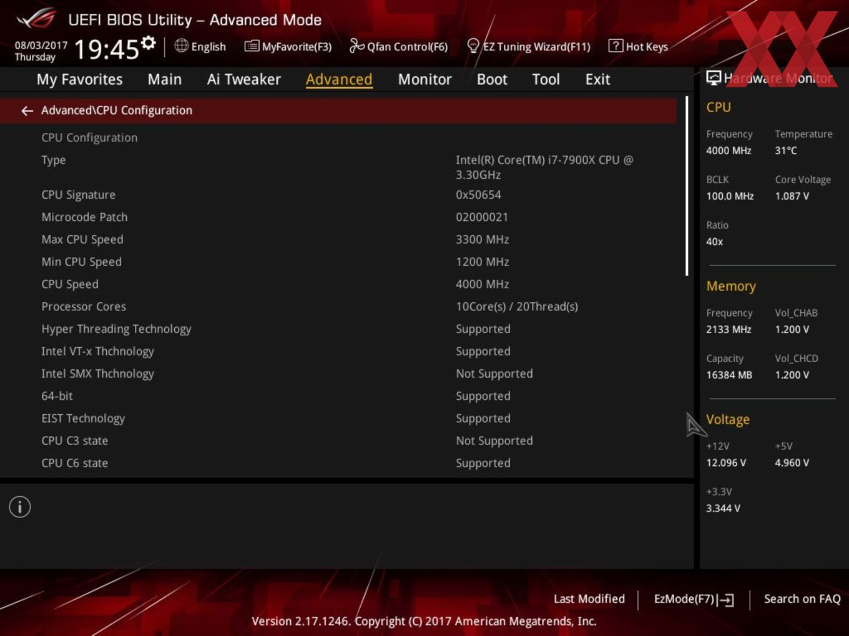Switch to the Monitor tab
This screenshot has width=849, height=636.
[x=424, y=79]
